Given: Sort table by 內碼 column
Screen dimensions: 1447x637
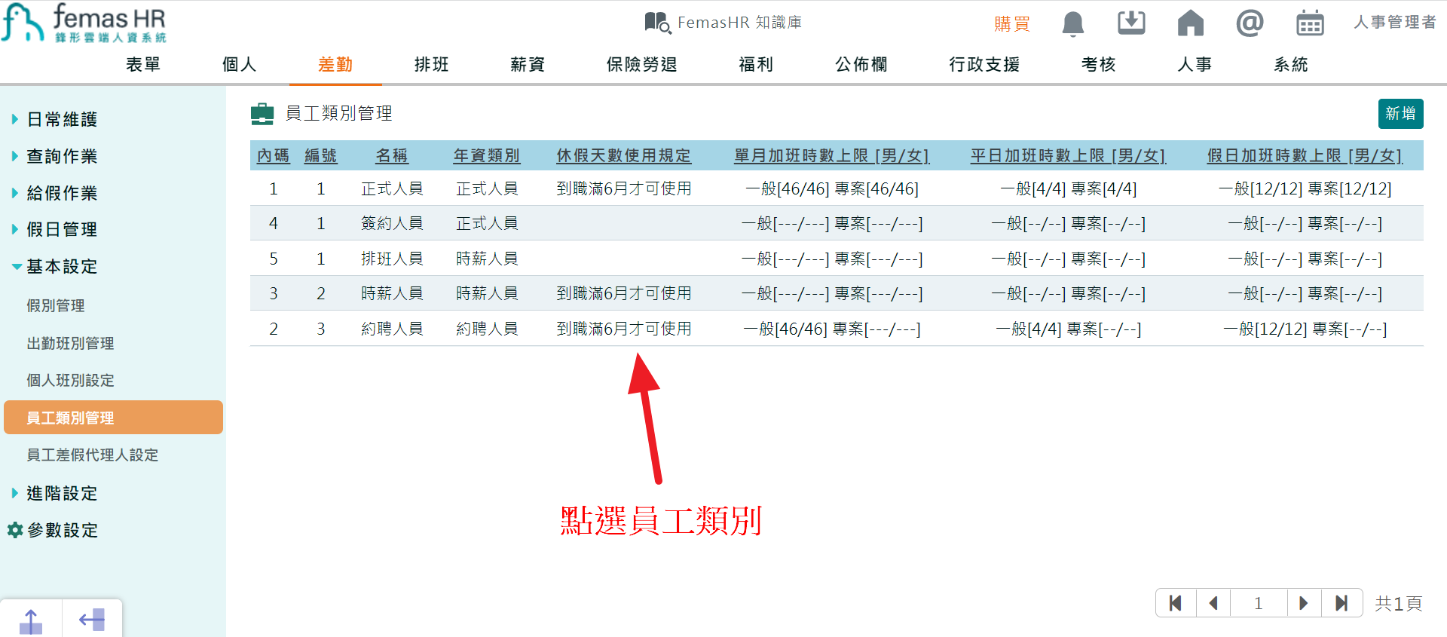Looking at the screenshot, I should point(273,155).
